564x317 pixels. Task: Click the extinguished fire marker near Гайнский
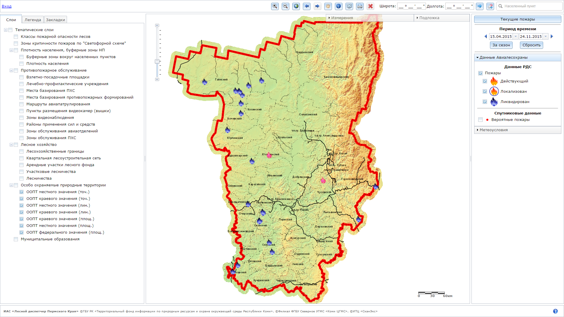205,82
